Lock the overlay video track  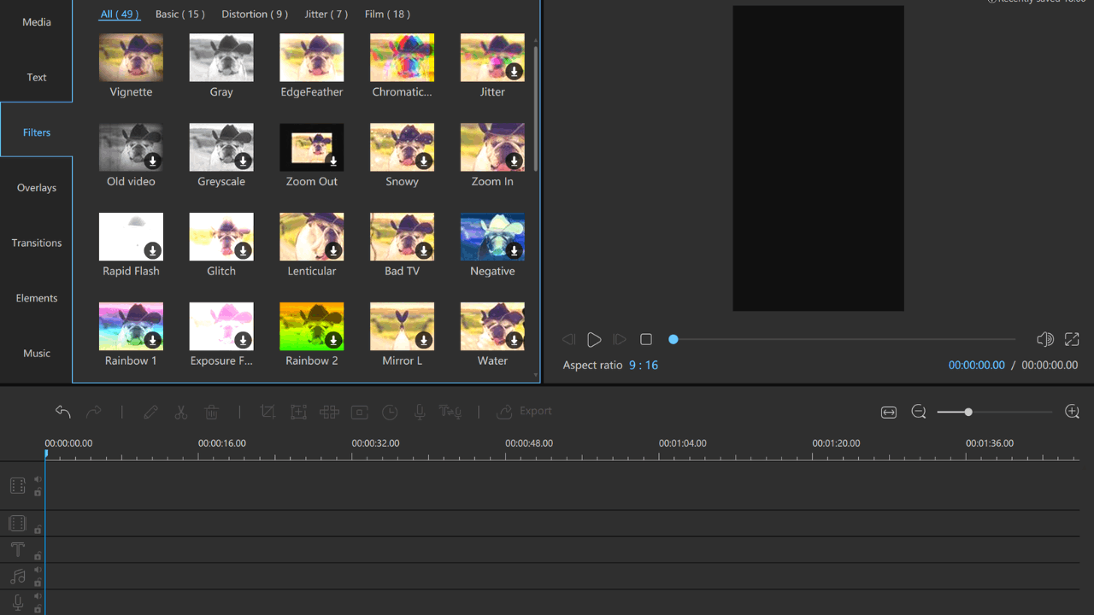coord(38,530)
